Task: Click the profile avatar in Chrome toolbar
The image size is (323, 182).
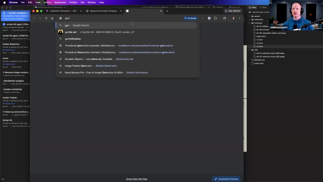Action: 233,18
